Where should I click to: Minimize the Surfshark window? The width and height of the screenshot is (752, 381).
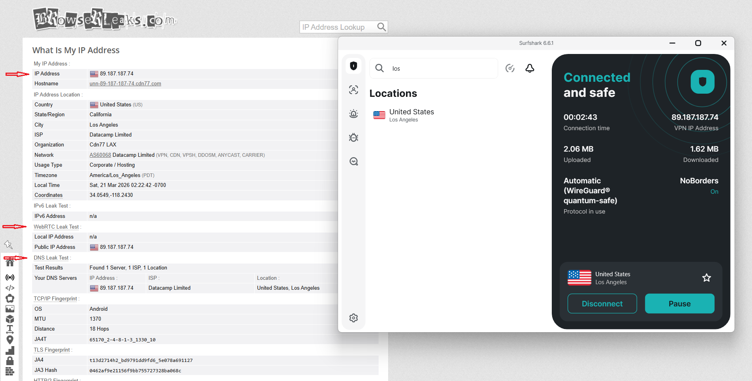[672, 43]
